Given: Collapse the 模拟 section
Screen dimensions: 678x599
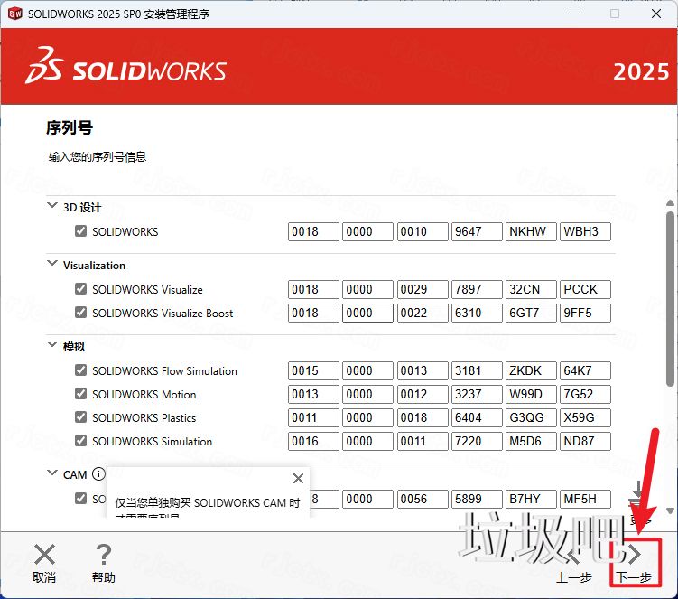Looking at the screenshot, I should tap(51, 344).
